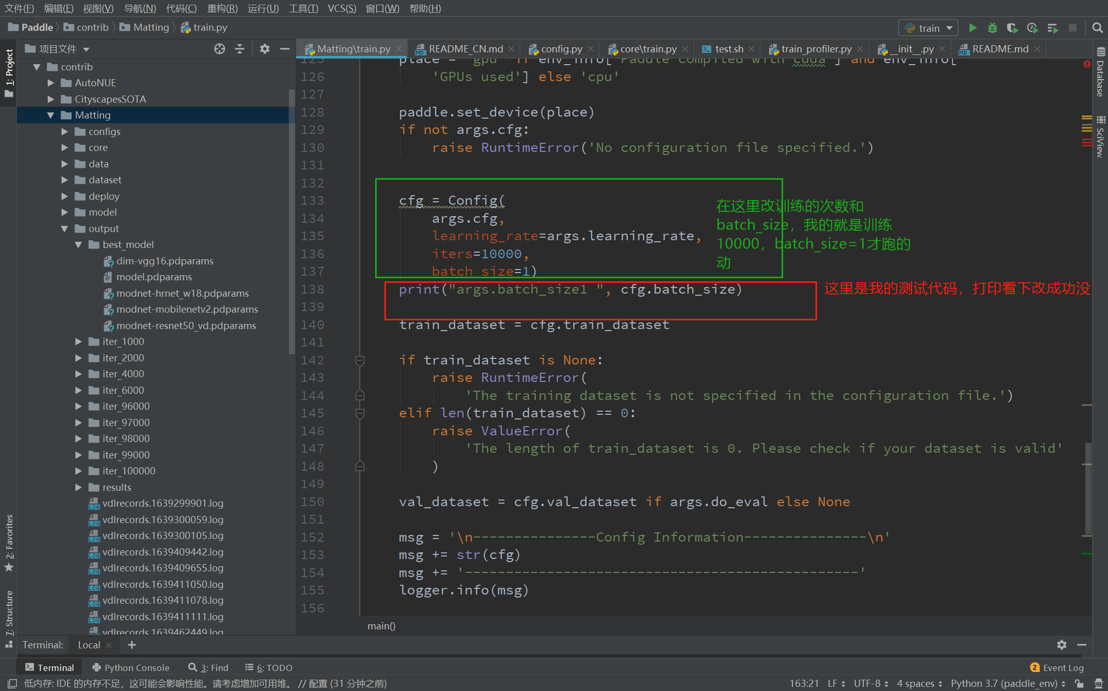The width and height of the screenshot is (1108, 691).
Task: Open the 文件(F) menu
Action: coord(19,8)
